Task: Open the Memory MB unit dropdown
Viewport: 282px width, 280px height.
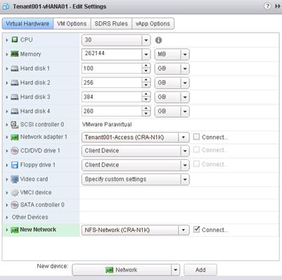Action: pyautogui.click(x=185, y=54)
